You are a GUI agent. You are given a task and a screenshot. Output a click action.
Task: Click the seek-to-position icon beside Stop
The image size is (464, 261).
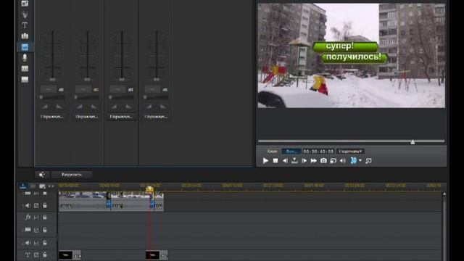294,161
